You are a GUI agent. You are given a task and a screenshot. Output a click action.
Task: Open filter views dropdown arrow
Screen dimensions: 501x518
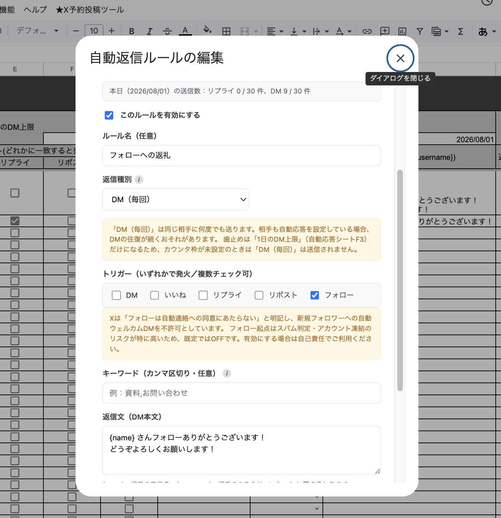point(446,31)
